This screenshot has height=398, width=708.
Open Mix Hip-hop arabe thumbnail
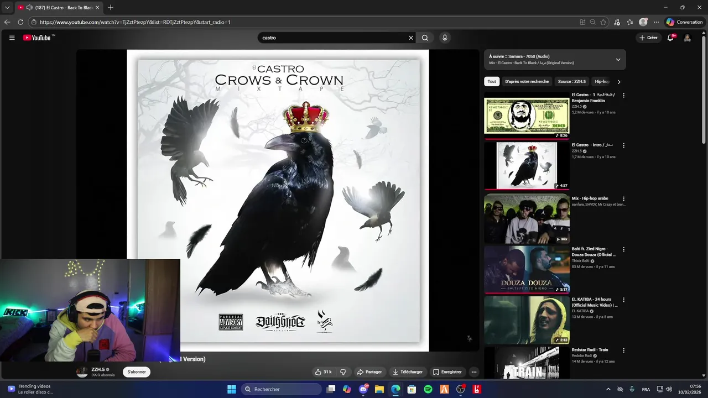[527, 219]
